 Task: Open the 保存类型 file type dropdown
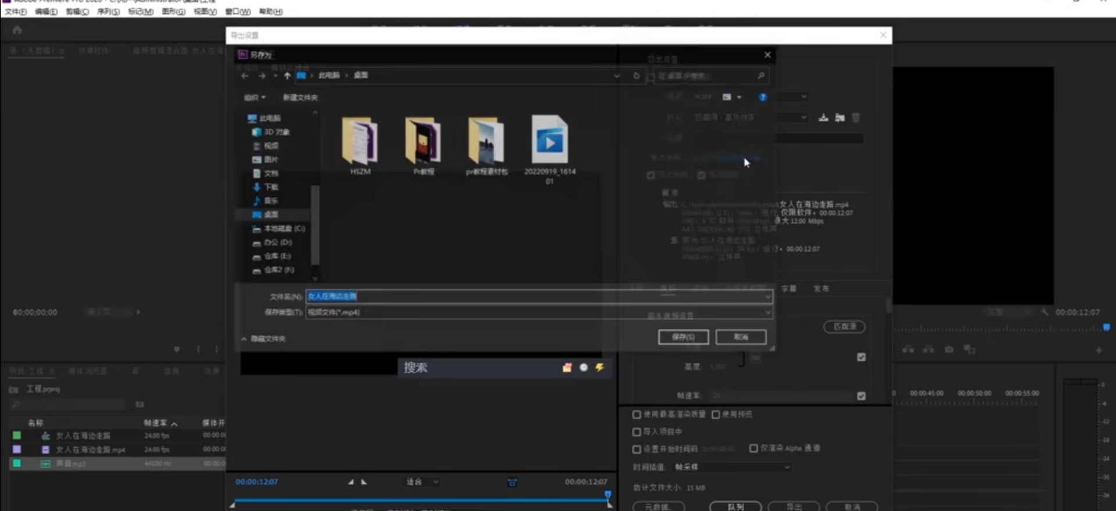click(x=538, y=313)
